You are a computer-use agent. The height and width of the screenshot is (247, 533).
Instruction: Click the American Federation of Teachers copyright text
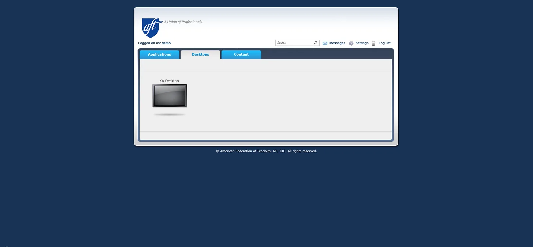[x=266, y=151]
